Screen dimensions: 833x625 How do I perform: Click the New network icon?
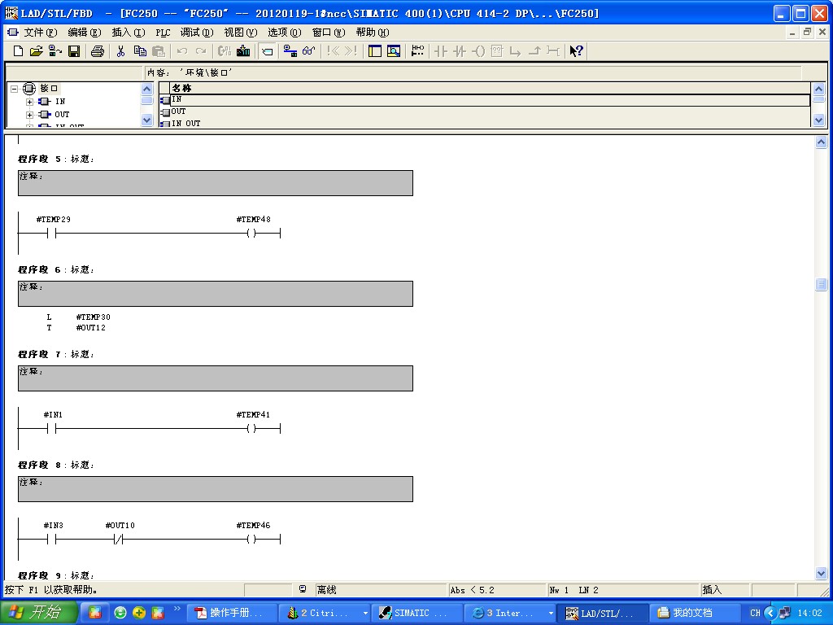point(417,51)
